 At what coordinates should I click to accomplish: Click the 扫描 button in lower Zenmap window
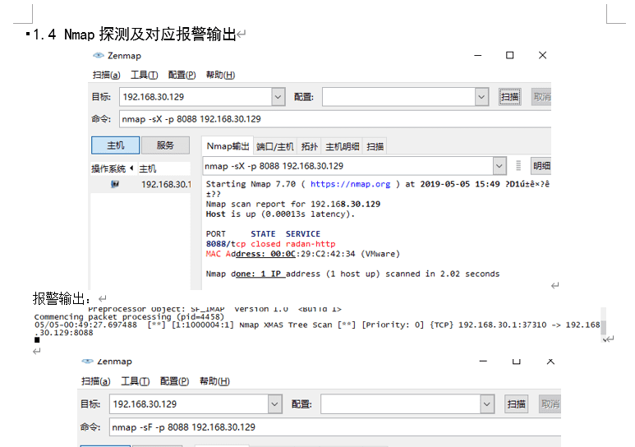click(x=517, y=404)
